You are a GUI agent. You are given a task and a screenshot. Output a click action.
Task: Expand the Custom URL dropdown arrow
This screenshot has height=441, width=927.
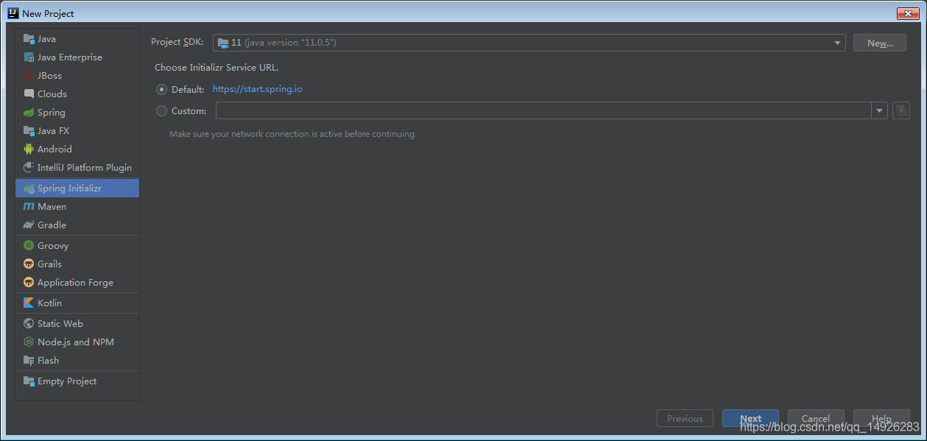coord(880,111)
